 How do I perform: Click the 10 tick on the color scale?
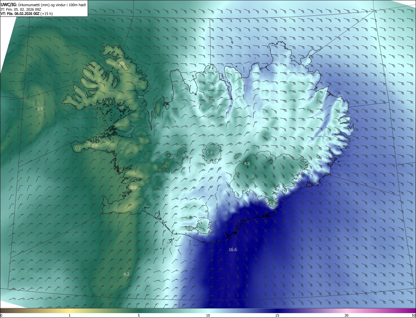pyautogui.click(x=208, y=315)
